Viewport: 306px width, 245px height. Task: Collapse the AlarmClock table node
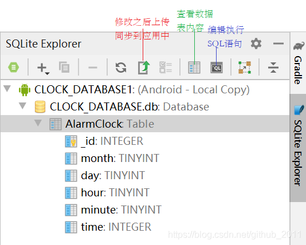tap(38, 123)
